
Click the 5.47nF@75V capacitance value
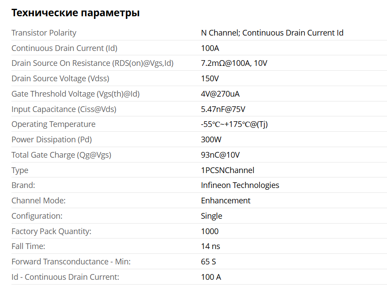point(223,109)
